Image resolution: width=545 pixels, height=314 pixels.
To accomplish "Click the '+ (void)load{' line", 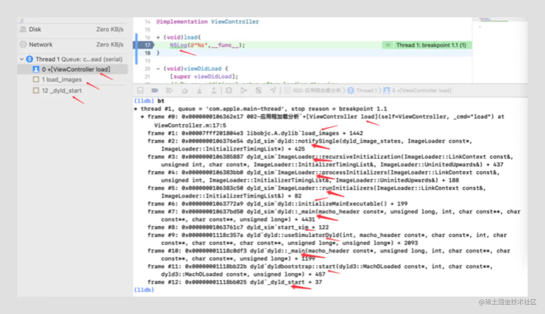I will coord(178,37).
